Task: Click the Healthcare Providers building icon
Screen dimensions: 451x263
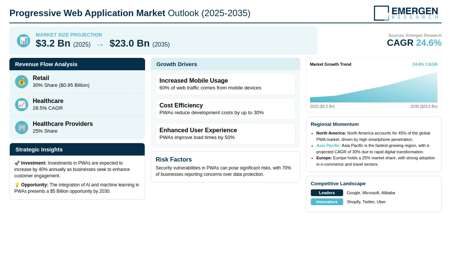Action: point(22,127)
